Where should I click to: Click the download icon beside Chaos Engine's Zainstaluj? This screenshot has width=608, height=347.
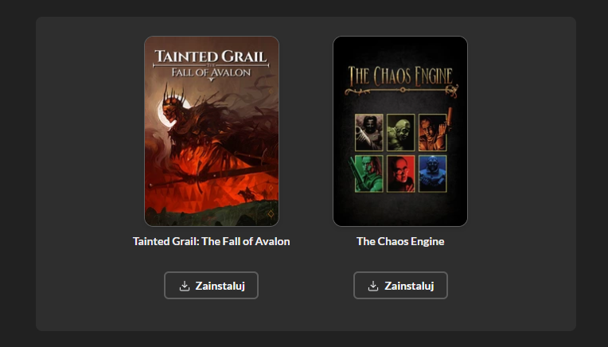coord(373,287)
